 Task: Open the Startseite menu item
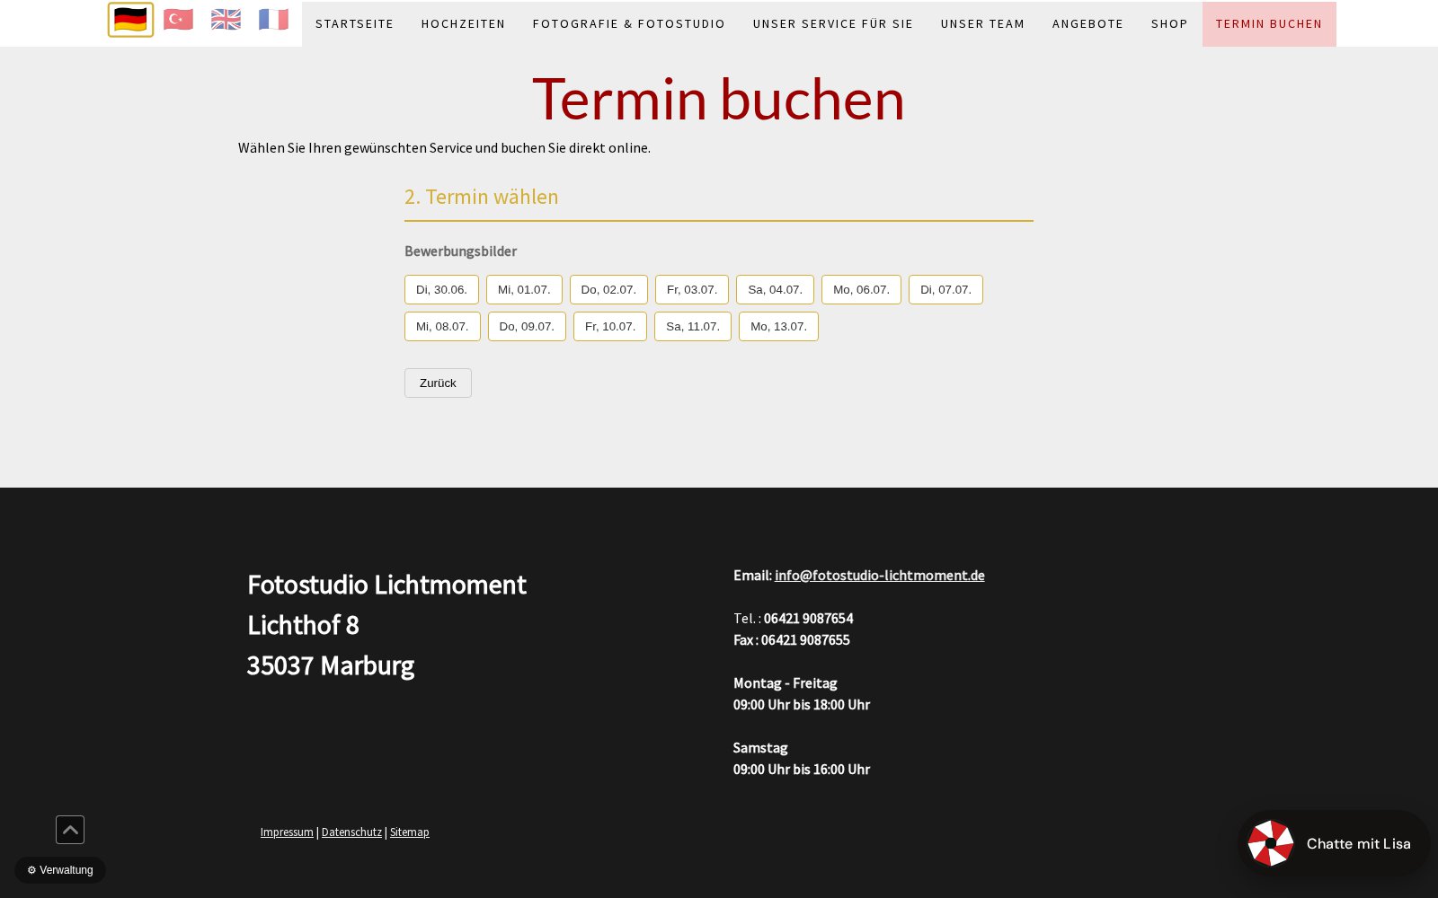click(354, 23)
